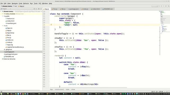This screenshot has height=95, width=170.
Task: Hide the Project tool window
Action: click(41, 9)
